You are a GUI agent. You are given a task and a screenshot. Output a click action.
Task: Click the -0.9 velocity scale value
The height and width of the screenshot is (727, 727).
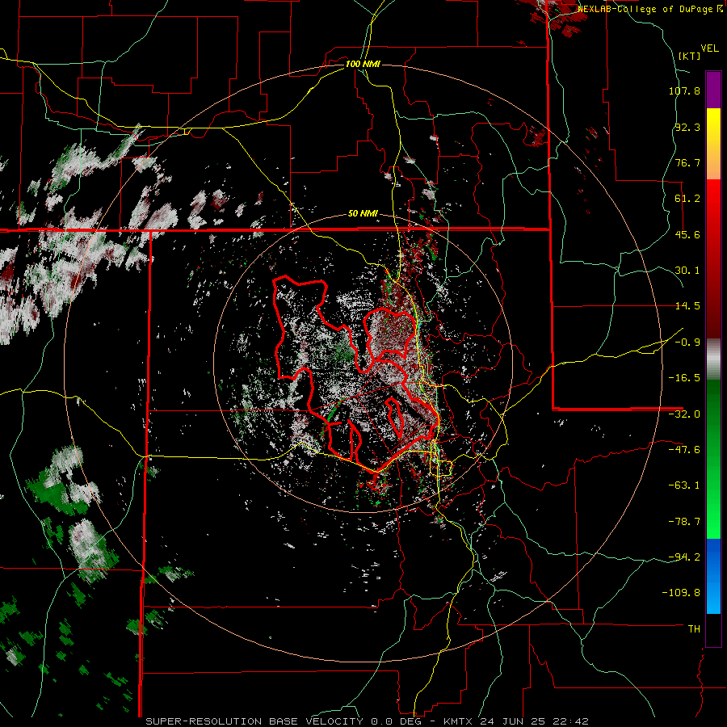point(687,342)
